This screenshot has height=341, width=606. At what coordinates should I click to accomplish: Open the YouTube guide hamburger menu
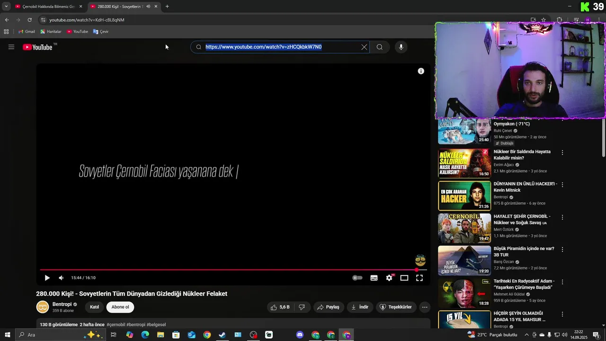(x=11, y=47)
